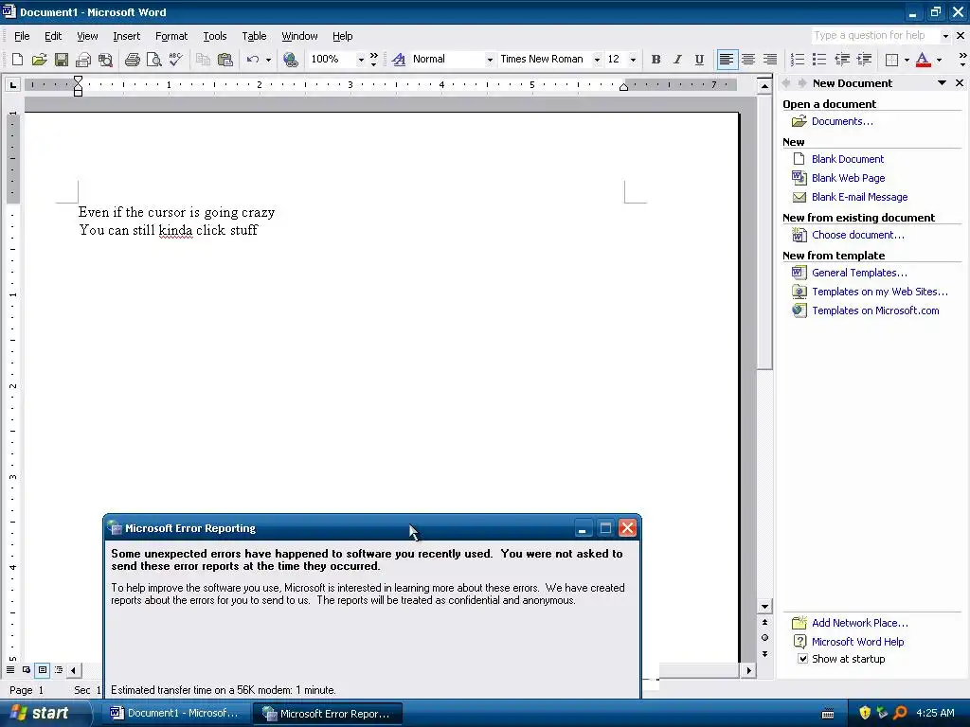Image resolution: width=970 pixels, height=727 pixels.
Task: Open the Style dropdown showing Normal
Action: (x=490, y=60)
